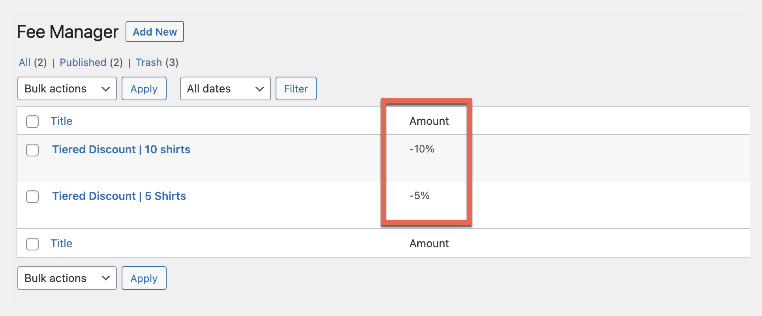Switch to the Published fees view

click(x=83, y=62)
